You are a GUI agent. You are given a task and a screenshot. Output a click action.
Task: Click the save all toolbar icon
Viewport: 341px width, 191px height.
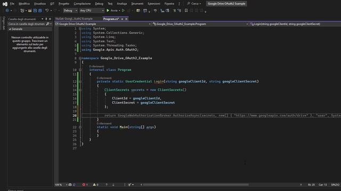tap(40, 11)
